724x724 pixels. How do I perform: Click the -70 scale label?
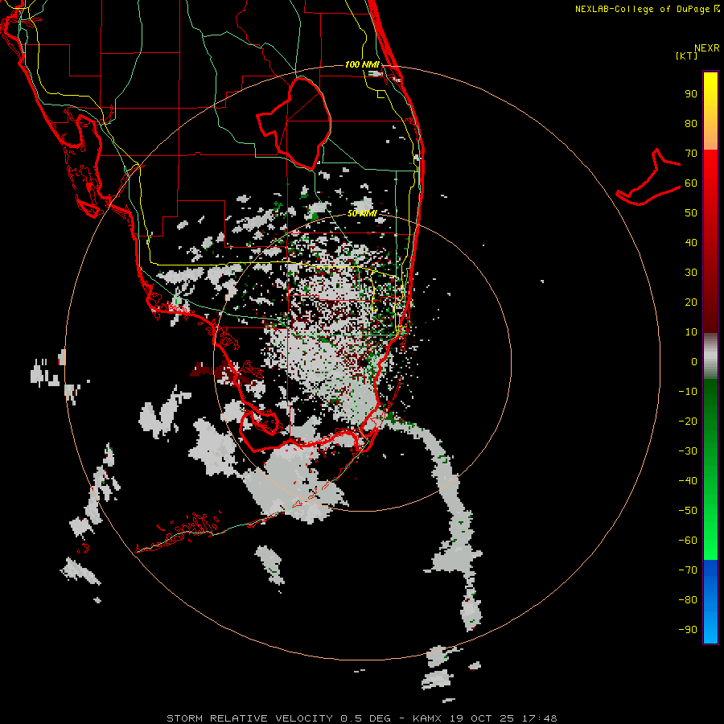688,570
